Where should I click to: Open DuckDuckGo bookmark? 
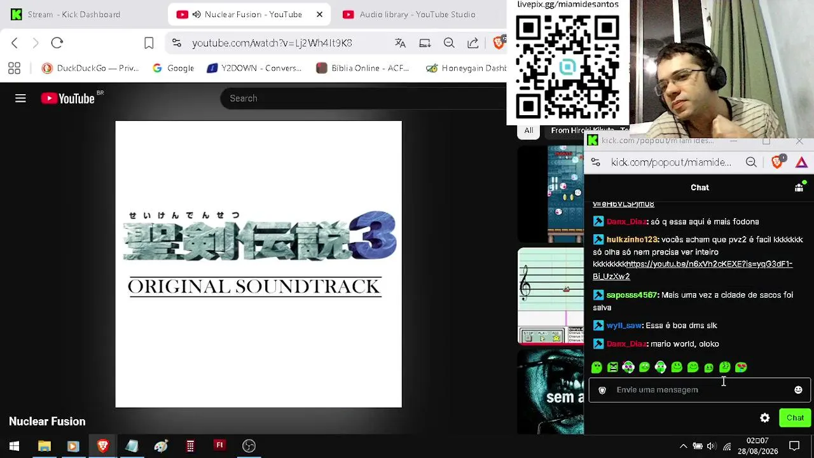click(90, 68)
